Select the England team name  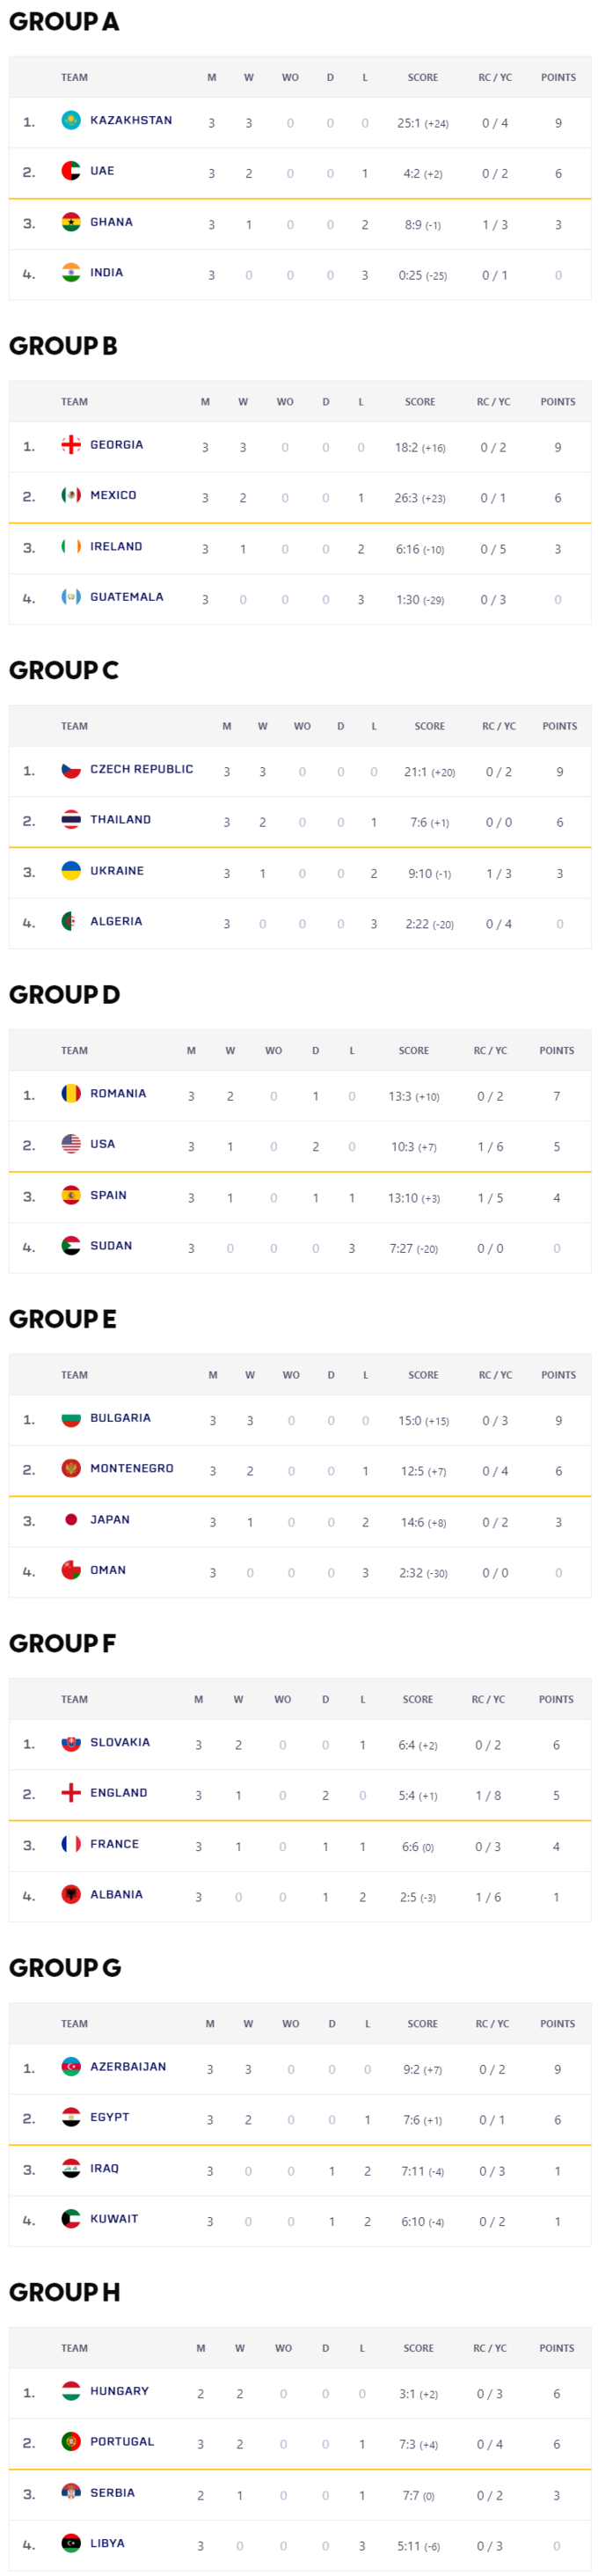pyautogui.click(x=118, y=1793)
